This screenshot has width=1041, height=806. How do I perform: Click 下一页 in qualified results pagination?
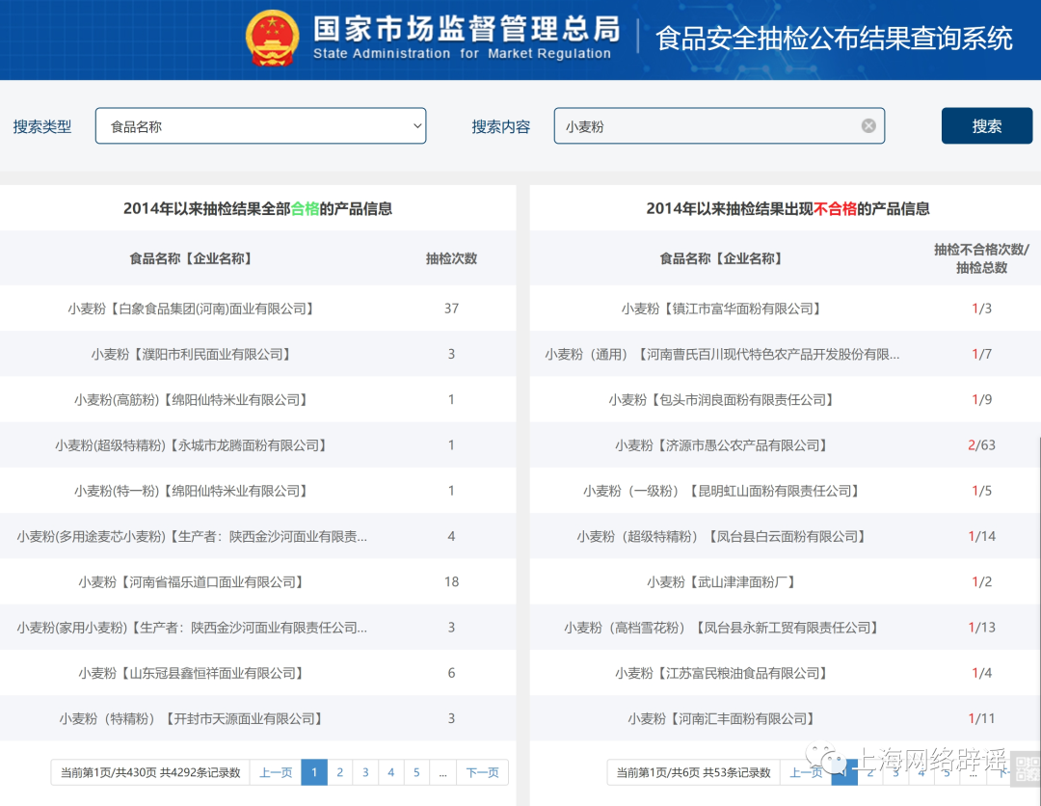click(x=482, y=772)
